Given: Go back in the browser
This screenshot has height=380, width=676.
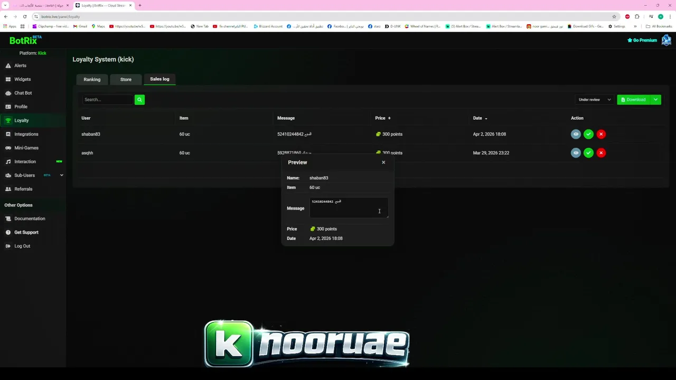Looking at the screenshot, I should [6, 16].
